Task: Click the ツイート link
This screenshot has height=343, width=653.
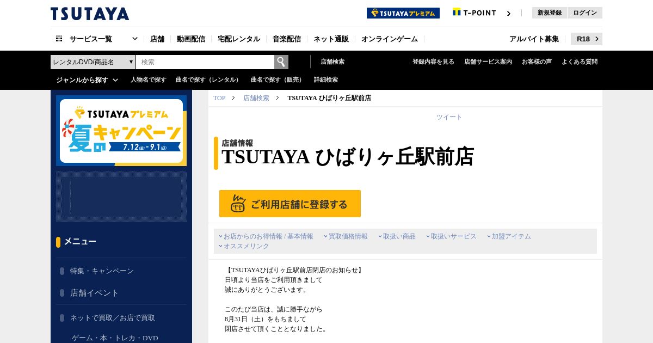Action: click(x=449, y=117)
